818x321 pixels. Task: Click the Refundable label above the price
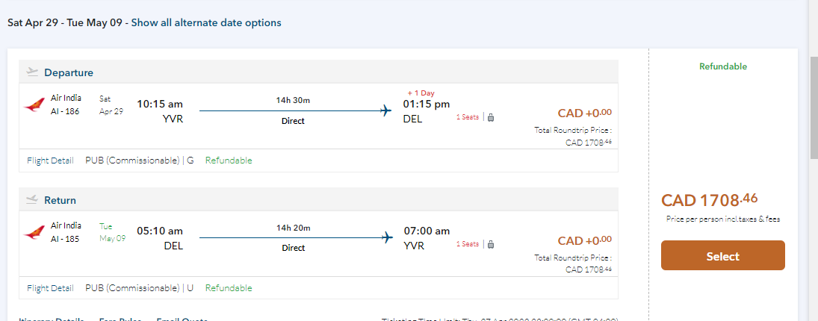(x=722, y=66)
